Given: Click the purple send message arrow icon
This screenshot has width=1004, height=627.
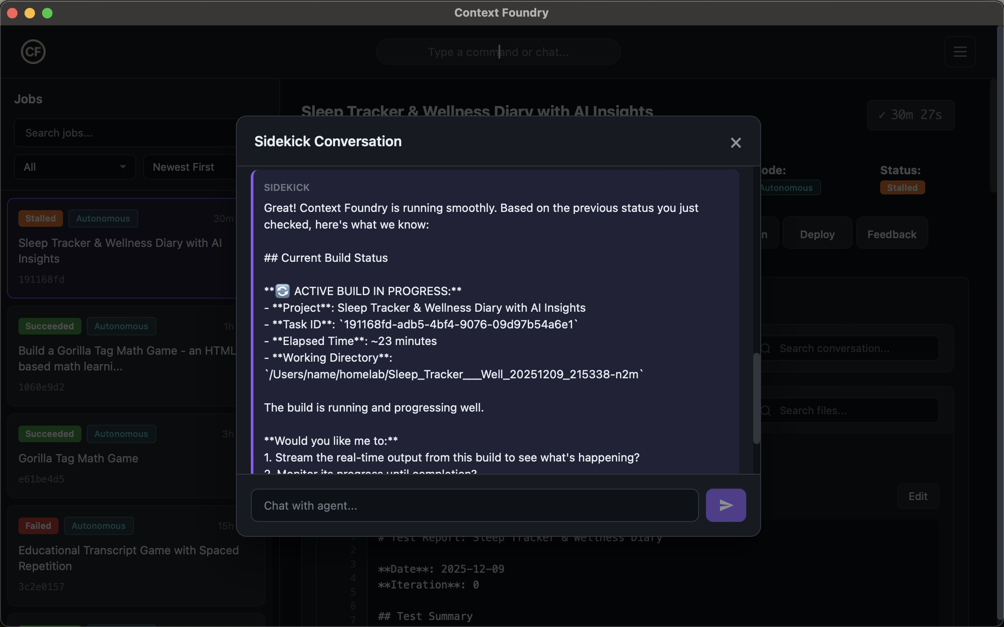Looking at the screenshot, I should [725, 505].
